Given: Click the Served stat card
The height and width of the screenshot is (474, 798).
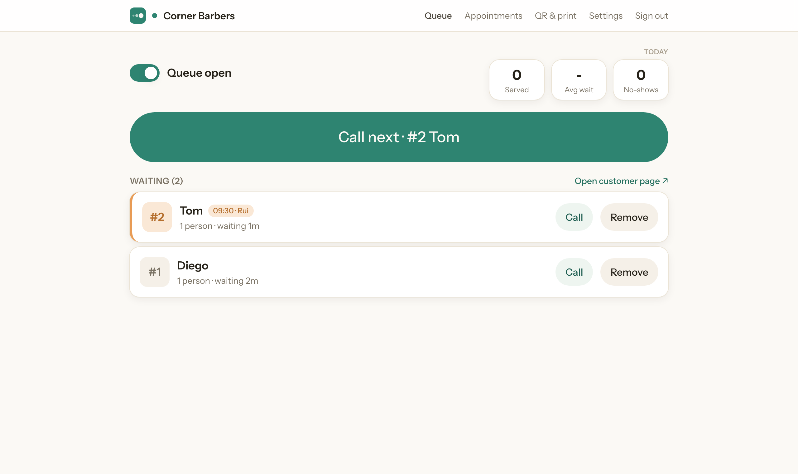Looking at the screenshot, I should pyautogui.click(x=517, y=80).
